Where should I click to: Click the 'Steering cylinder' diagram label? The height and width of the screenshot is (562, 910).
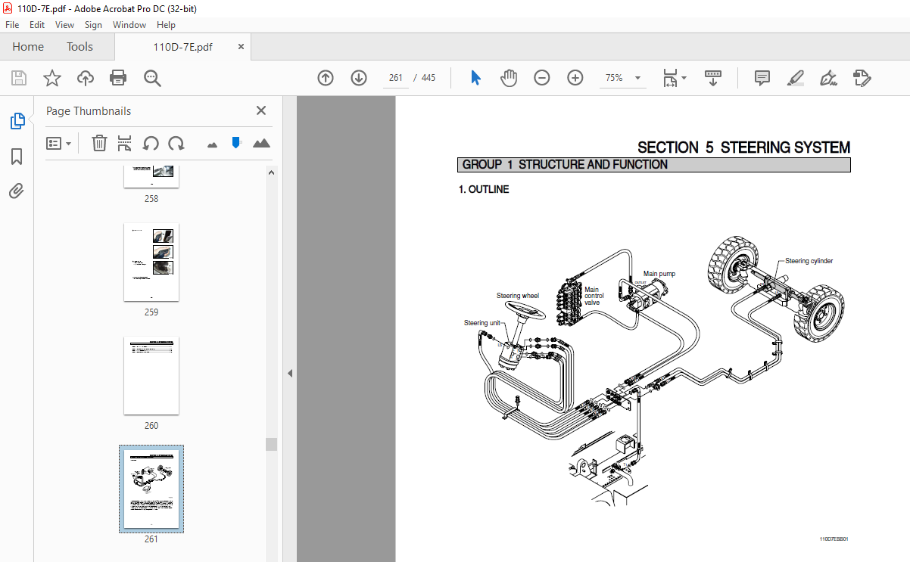[809, 261]
